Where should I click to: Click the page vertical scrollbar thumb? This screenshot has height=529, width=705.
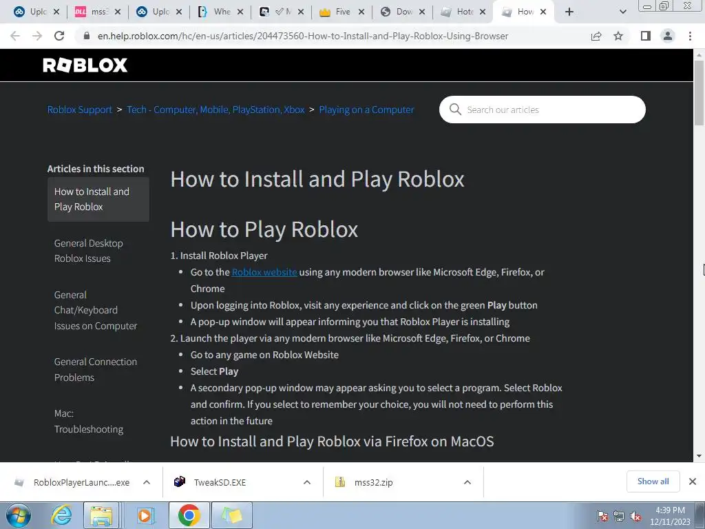point(699,93)
